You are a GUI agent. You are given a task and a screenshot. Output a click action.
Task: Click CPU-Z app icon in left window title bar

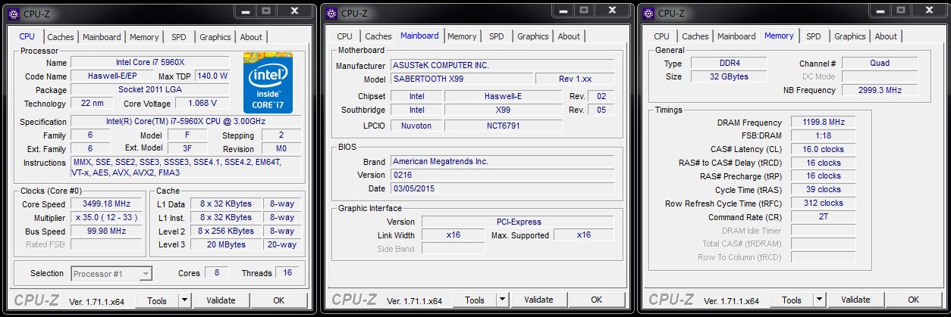coord(13,13)
